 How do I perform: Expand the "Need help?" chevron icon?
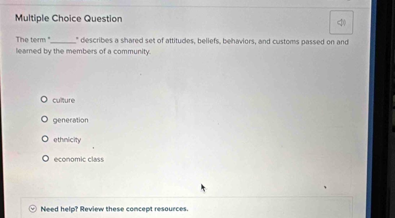tap(33, 209)
